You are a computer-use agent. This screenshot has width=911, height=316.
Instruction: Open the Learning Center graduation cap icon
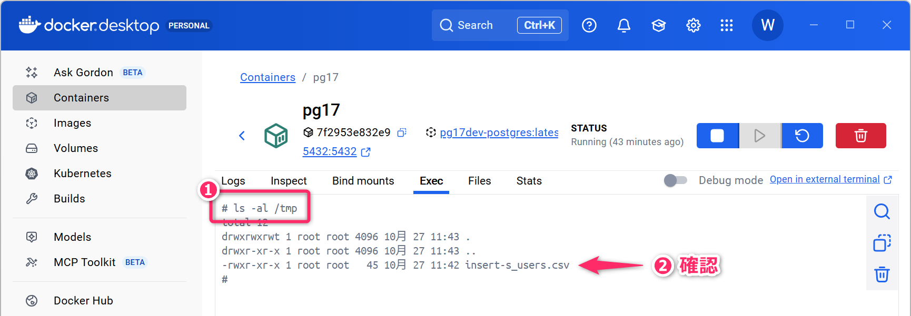658,25
